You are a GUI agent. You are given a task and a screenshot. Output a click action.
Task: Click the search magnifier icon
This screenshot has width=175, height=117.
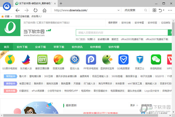(x=146, y=10)
